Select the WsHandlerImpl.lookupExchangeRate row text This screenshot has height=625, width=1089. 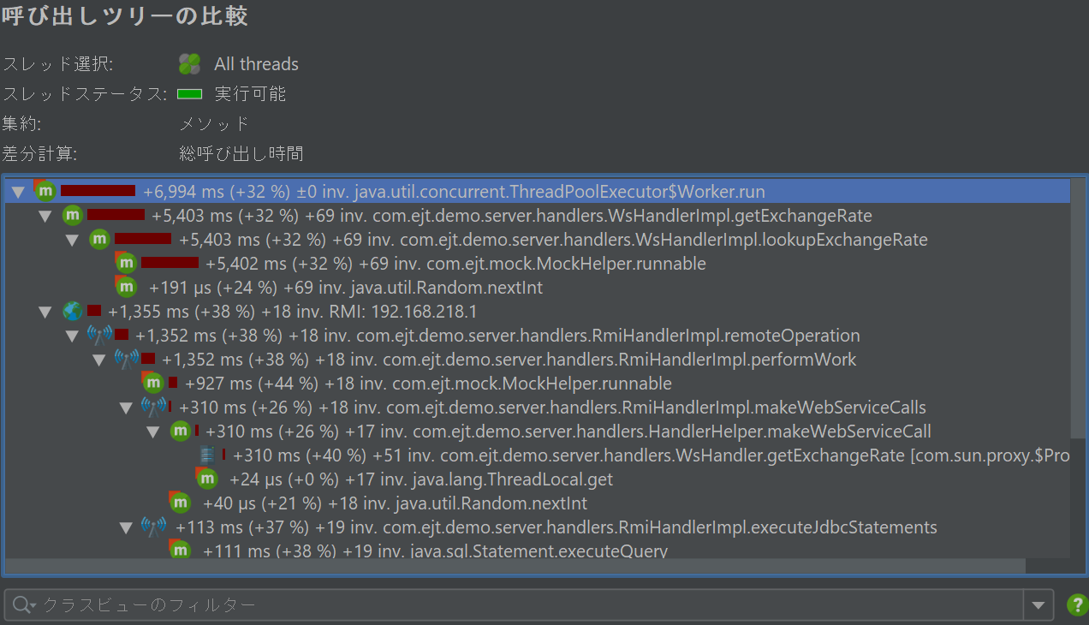coord(553,240)
